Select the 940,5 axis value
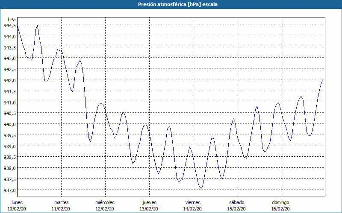Image resolution: width=342 pixels, height=213 pixels. [x=9, y=113]
